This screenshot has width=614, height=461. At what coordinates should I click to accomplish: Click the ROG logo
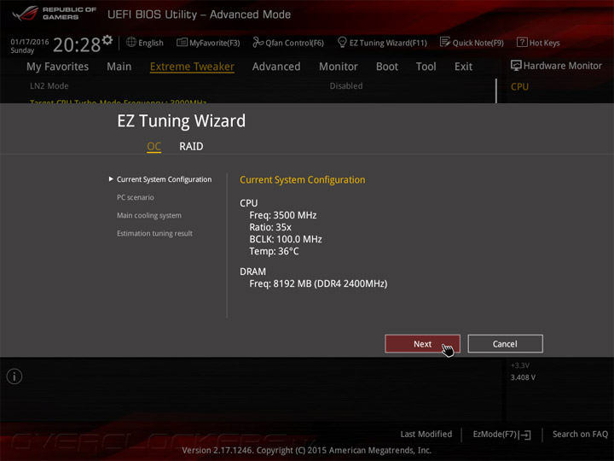25,14
